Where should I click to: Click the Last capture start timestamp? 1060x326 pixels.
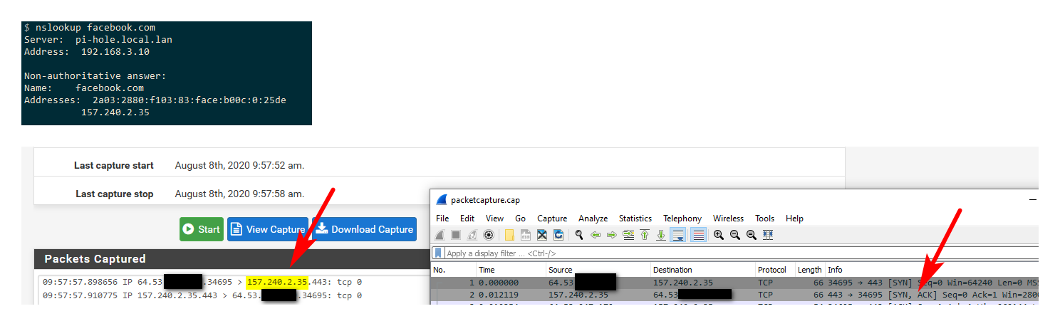[x=239, y=165]
